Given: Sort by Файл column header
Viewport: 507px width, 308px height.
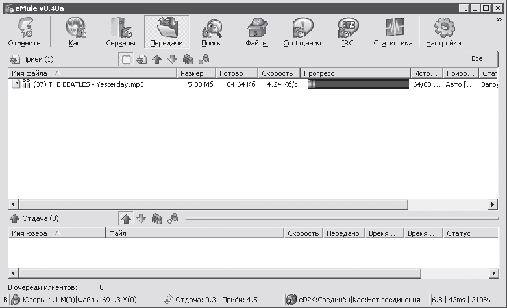Looking at the screenshot, I should pos(195,233).
